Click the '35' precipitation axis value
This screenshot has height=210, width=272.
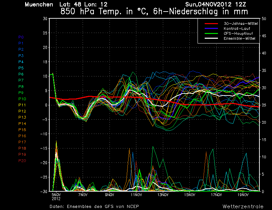(264, 71)
